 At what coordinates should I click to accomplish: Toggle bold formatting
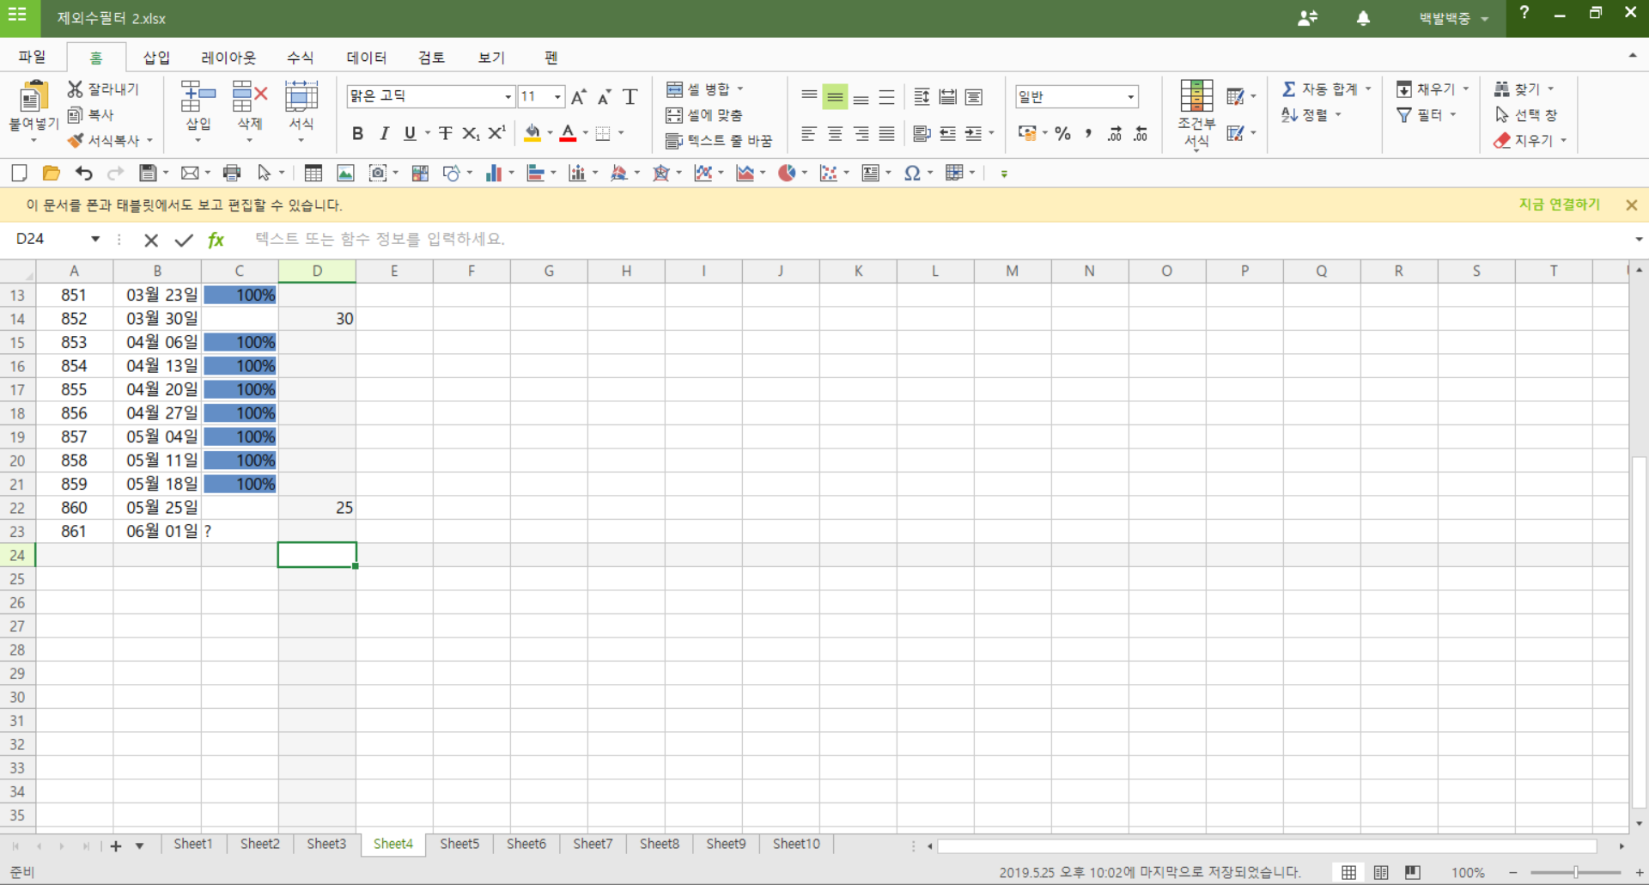coord(357,133)
